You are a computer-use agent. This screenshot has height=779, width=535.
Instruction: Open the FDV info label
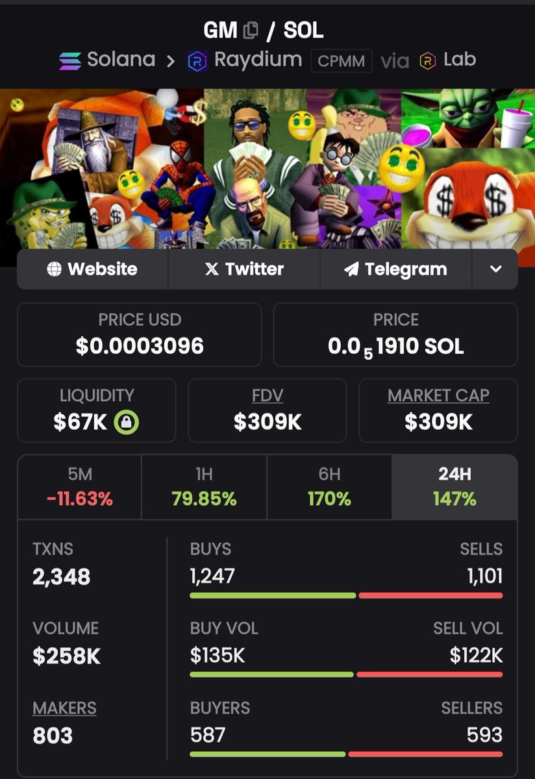pos(267,395)
